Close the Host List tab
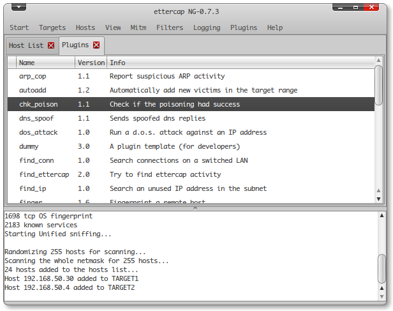The height and width of the screenshot is (311, 393). point(51,45)
